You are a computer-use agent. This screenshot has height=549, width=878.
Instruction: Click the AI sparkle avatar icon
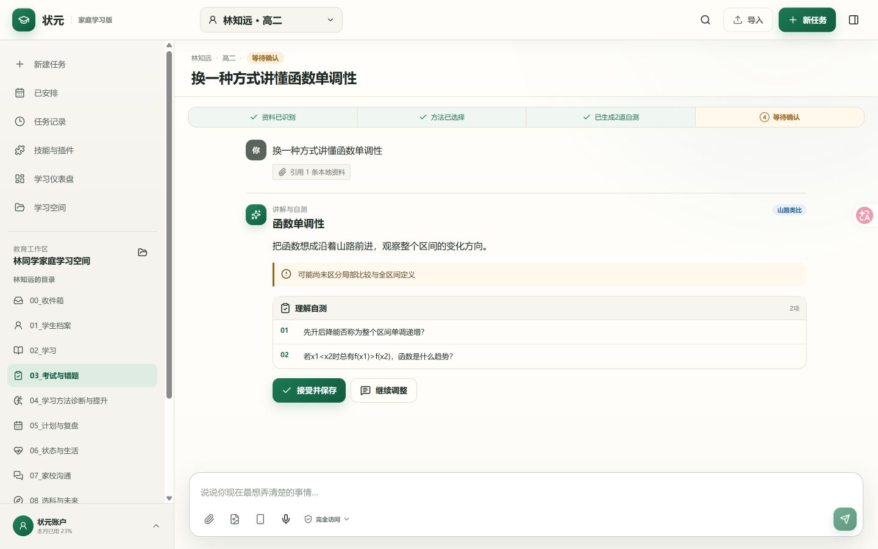pyautogui.click(x=256, y=215)
